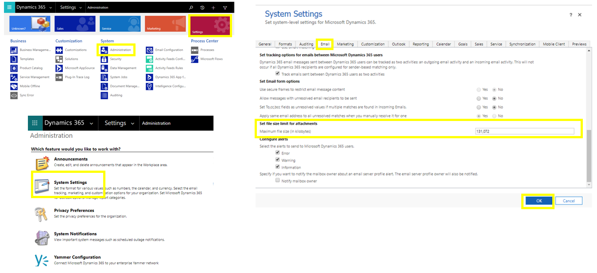
Task: Switch to the Synchronization tab
Action: click(x=522, y=44)
